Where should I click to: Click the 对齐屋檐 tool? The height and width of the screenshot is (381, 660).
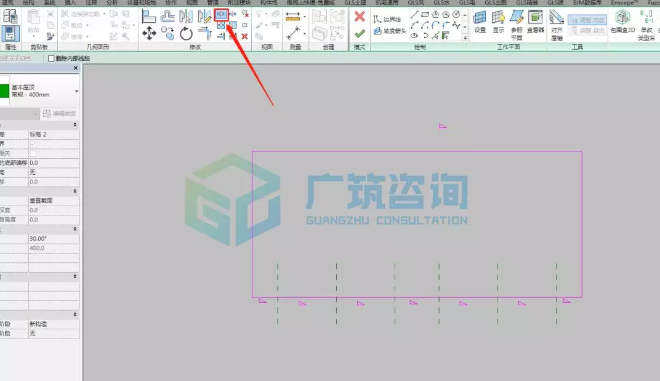click(557, 26)
